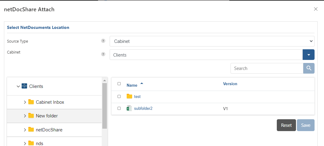Open the Cabinet selector with blue arrow
The height and width of the screenshot is (146, 324).
tap(308, 55)
